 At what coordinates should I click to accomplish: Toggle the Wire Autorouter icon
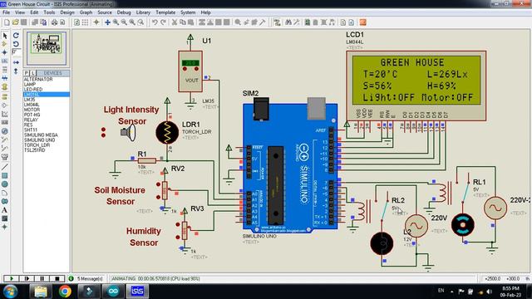[x=277, y=22]
